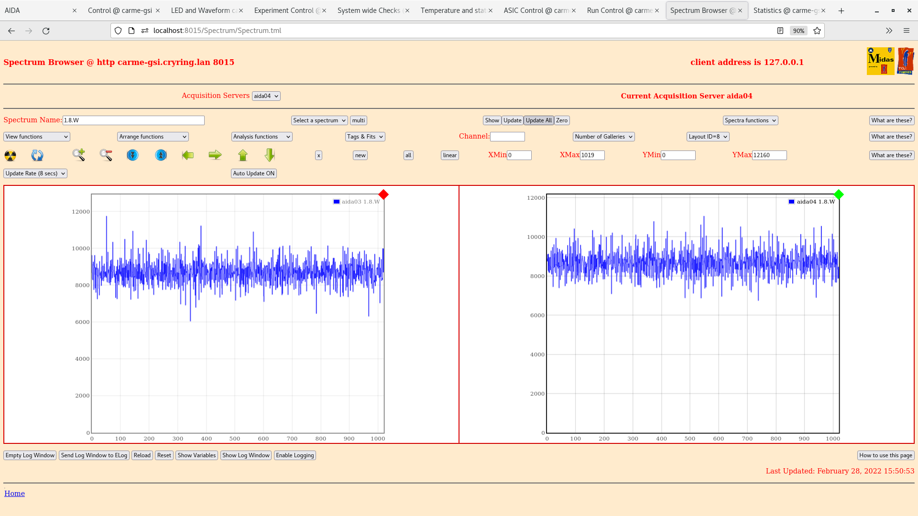918x516 pixels.
Task: Click the Update All button
Action: coord(539,120)
